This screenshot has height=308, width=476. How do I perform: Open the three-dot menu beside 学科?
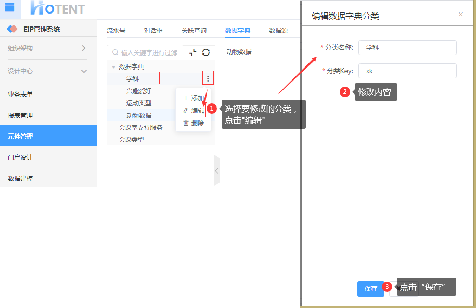point(208,78)
